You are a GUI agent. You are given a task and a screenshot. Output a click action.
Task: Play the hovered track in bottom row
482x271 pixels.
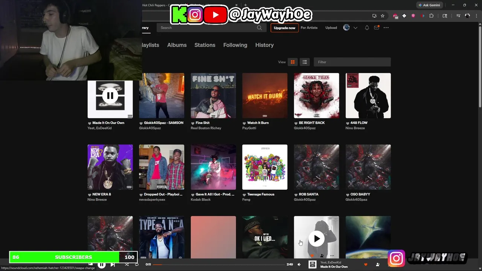click(316, 239)
